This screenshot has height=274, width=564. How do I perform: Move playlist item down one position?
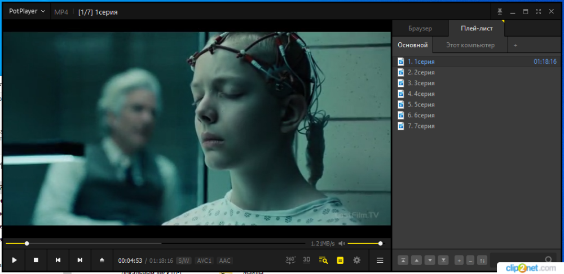[x=430, y=260]
